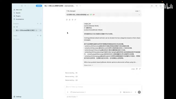This screenshot has height=99, width=176.
Task: Open the terminal panel icon top right
Action: (x=152, y=6)
